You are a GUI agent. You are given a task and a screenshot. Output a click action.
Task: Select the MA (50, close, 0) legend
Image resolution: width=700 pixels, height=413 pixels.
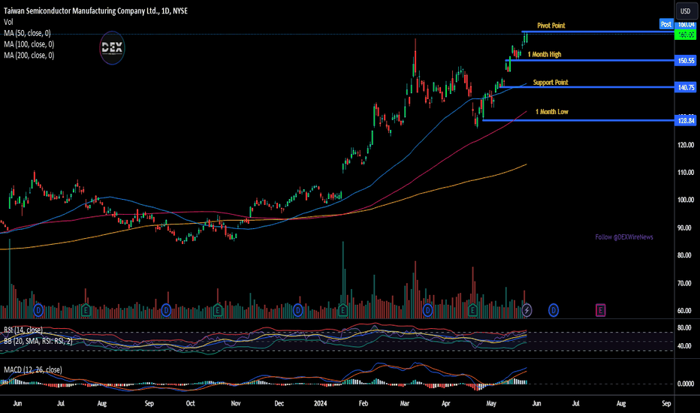(27, 33)
